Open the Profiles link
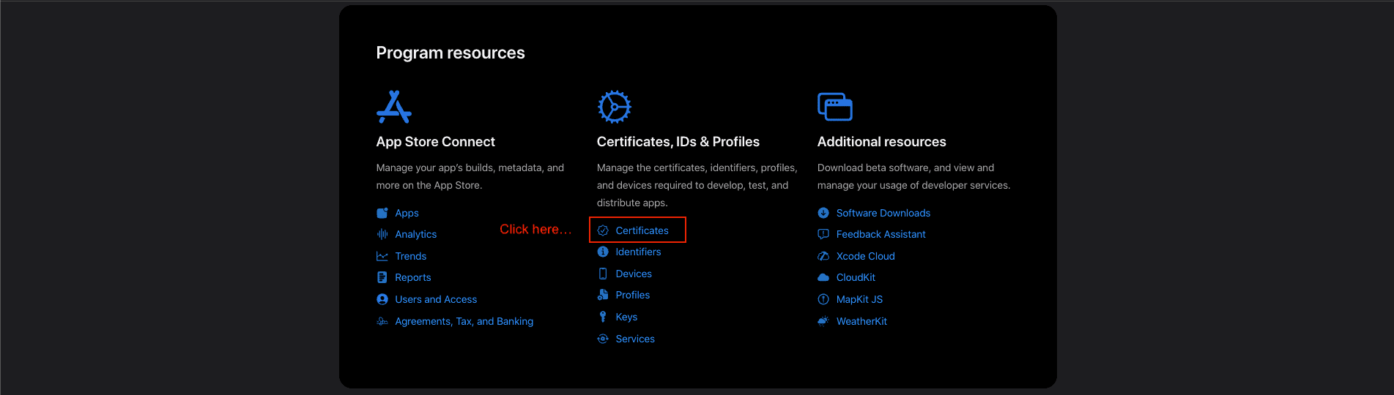Screen dimensions: 1394x395 click(632, 295)
